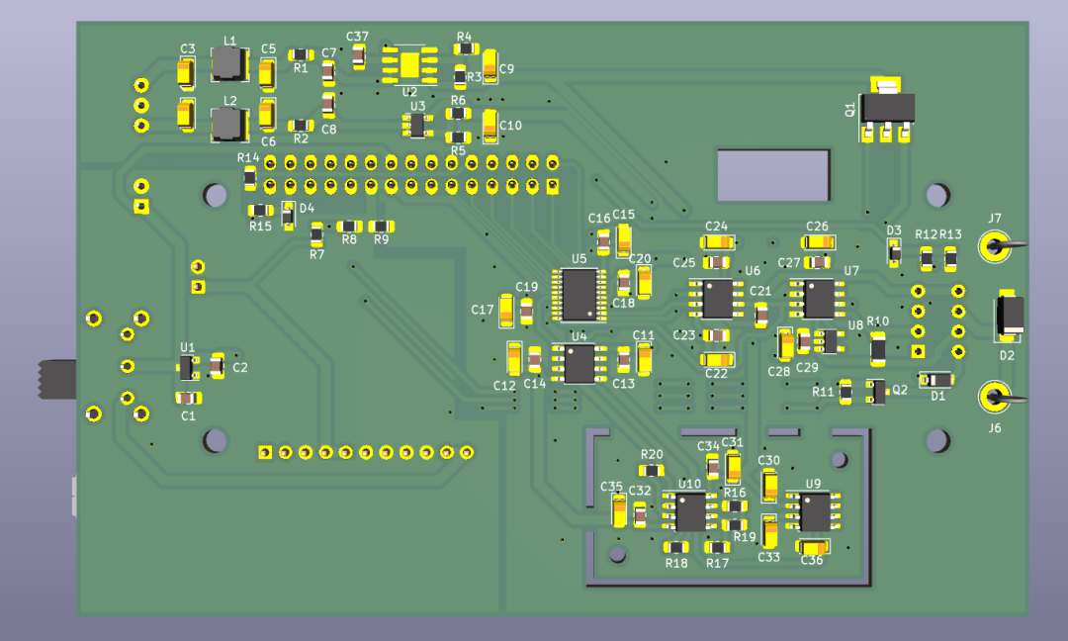
Task: Click the C17 capacitor
Action: [x=506, y=311]
